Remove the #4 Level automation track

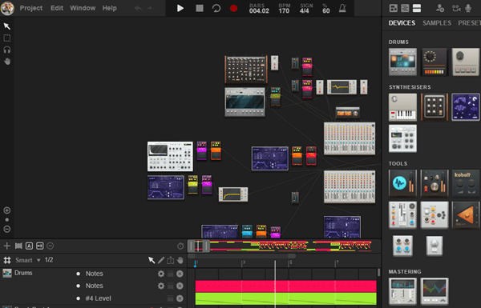[180, 298]
